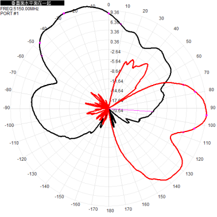Select the -80 degree label
Viewport: 217px width, 217px height.
point(8,90)
